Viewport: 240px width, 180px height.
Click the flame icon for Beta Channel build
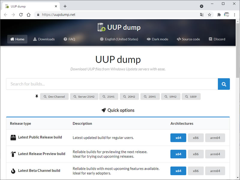[13, 171]
